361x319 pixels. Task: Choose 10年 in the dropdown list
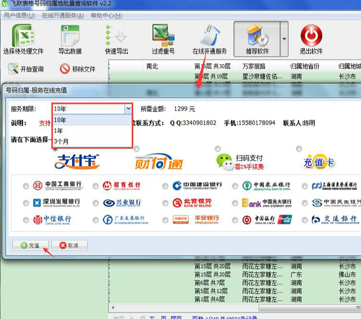[x=92, y=120]
